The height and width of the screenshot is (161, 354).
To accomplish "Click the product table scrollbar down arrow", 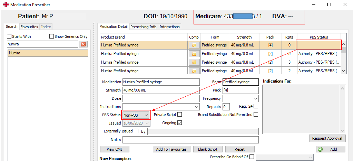I will click(x=343, y=71).
